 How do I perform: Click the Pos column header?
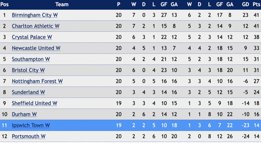[4, 4]
